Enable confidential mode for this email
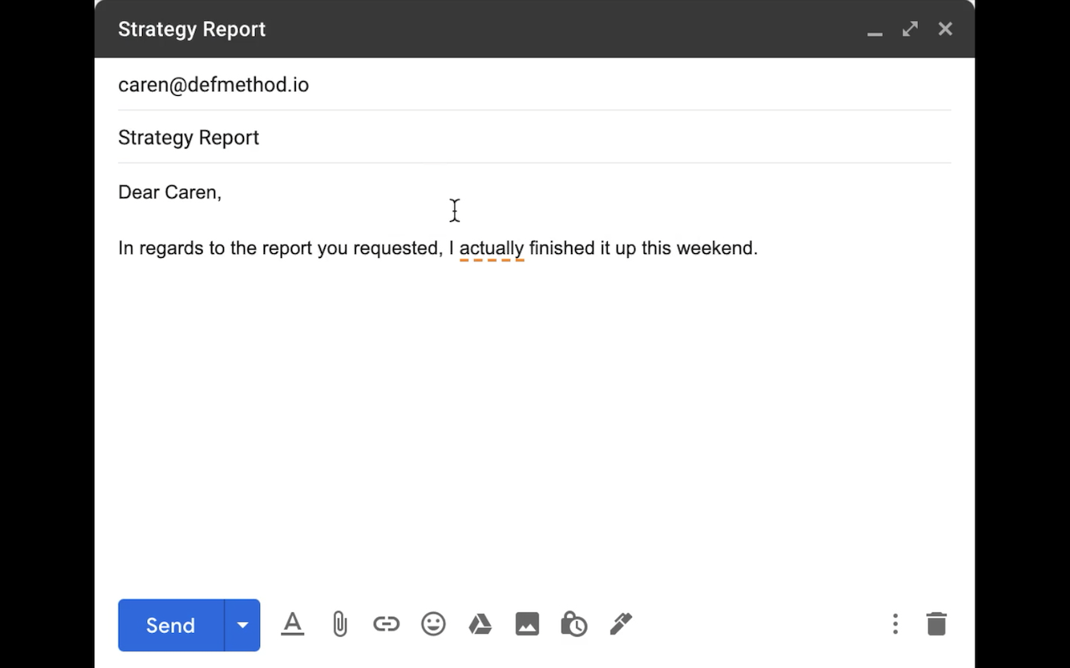 (x=573, y=623)
